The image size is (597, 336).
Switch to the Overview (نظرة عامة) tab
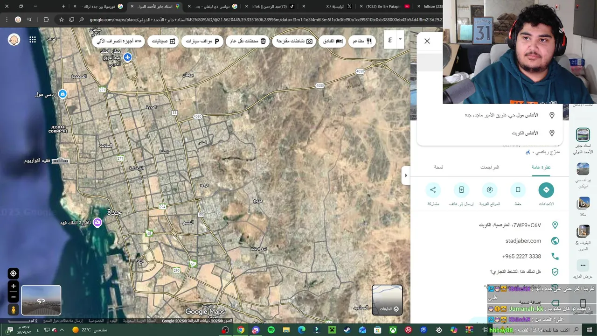pyautogui.click(x=541, y=167)
